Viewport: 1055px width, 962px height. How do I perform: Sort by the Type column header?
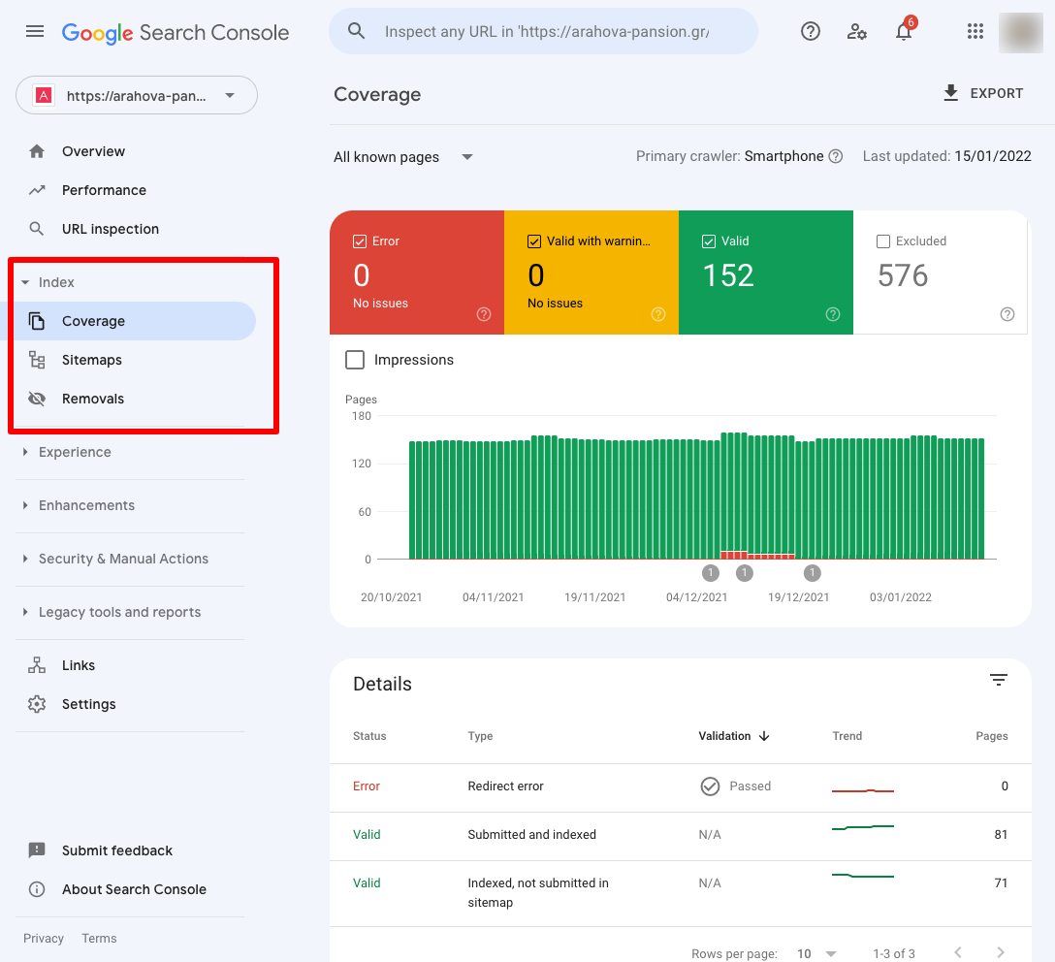[x=480, y=736]
